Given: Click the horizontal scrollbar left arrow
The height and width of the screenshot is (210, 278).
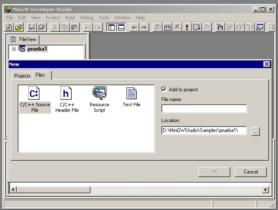Looking at the screenshot, I should tap(13, 189).
